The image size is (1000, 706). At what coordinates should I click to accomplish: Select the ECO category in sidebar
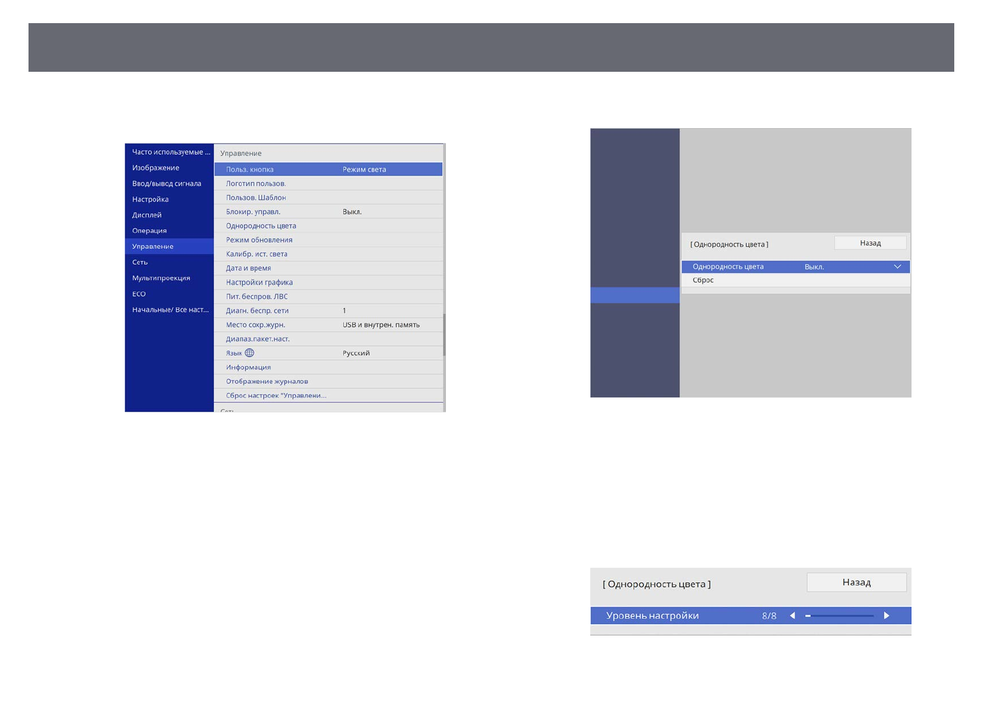pyautogui.click(x=139, y=294)
